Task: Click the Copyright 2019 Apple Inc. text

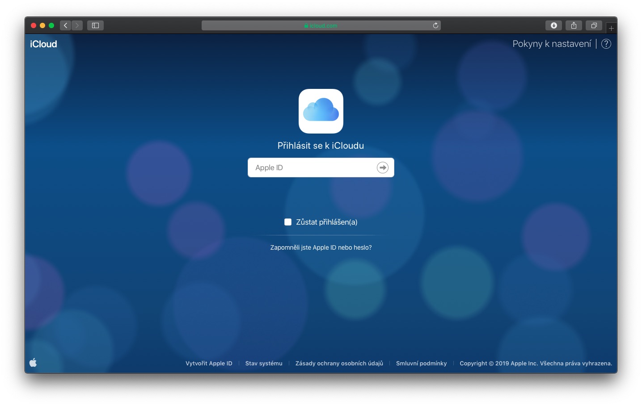Action: point(536,364)
